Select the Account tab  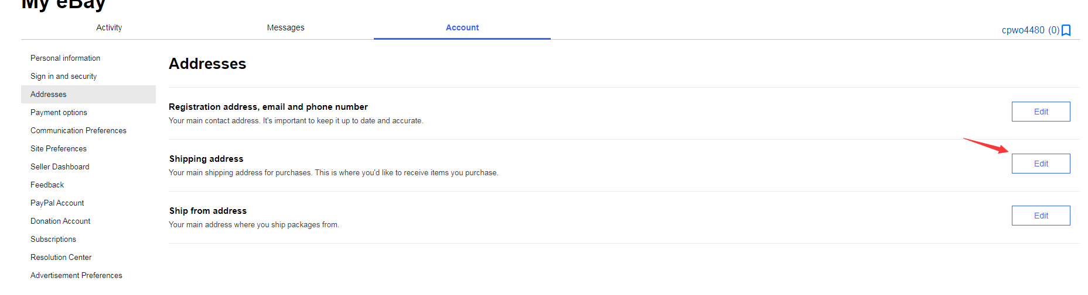point(462,27)
